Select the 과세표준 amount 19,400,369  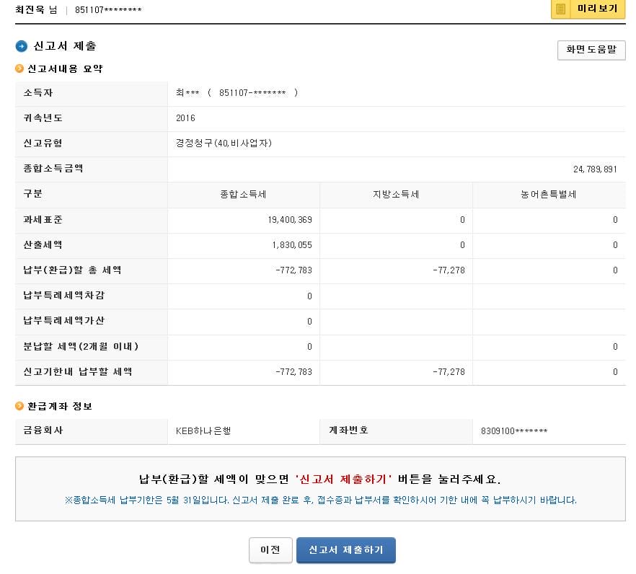pyautogui.click(x=289, y=220)
